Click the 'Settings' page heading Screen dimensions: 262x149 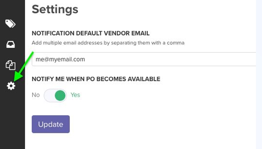(x=55, y=9)
